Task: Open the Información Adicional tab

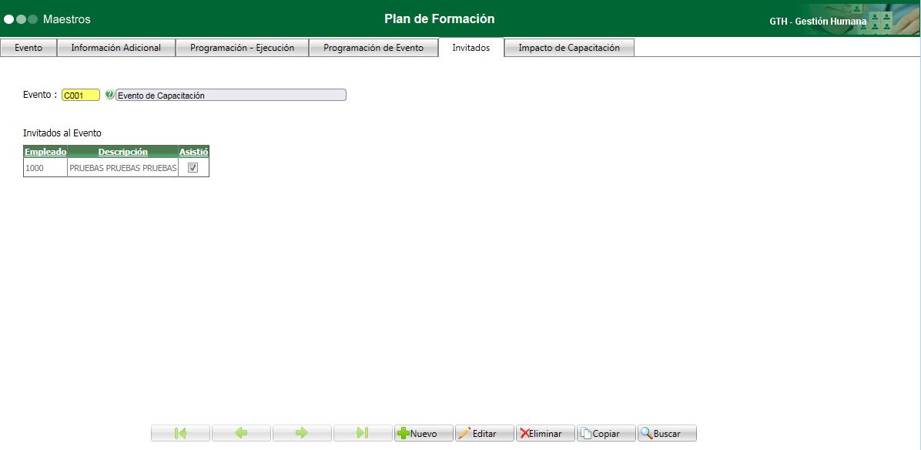Action: point(116,49)
